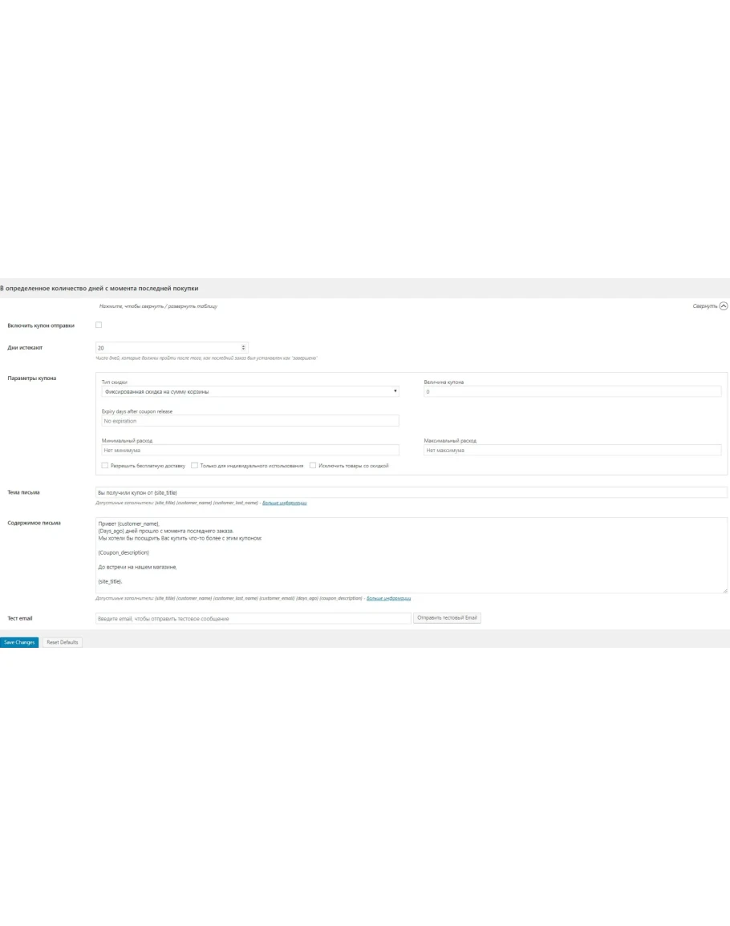Select the Максимальный расход field
730x926 pixels.
point(572,450)
